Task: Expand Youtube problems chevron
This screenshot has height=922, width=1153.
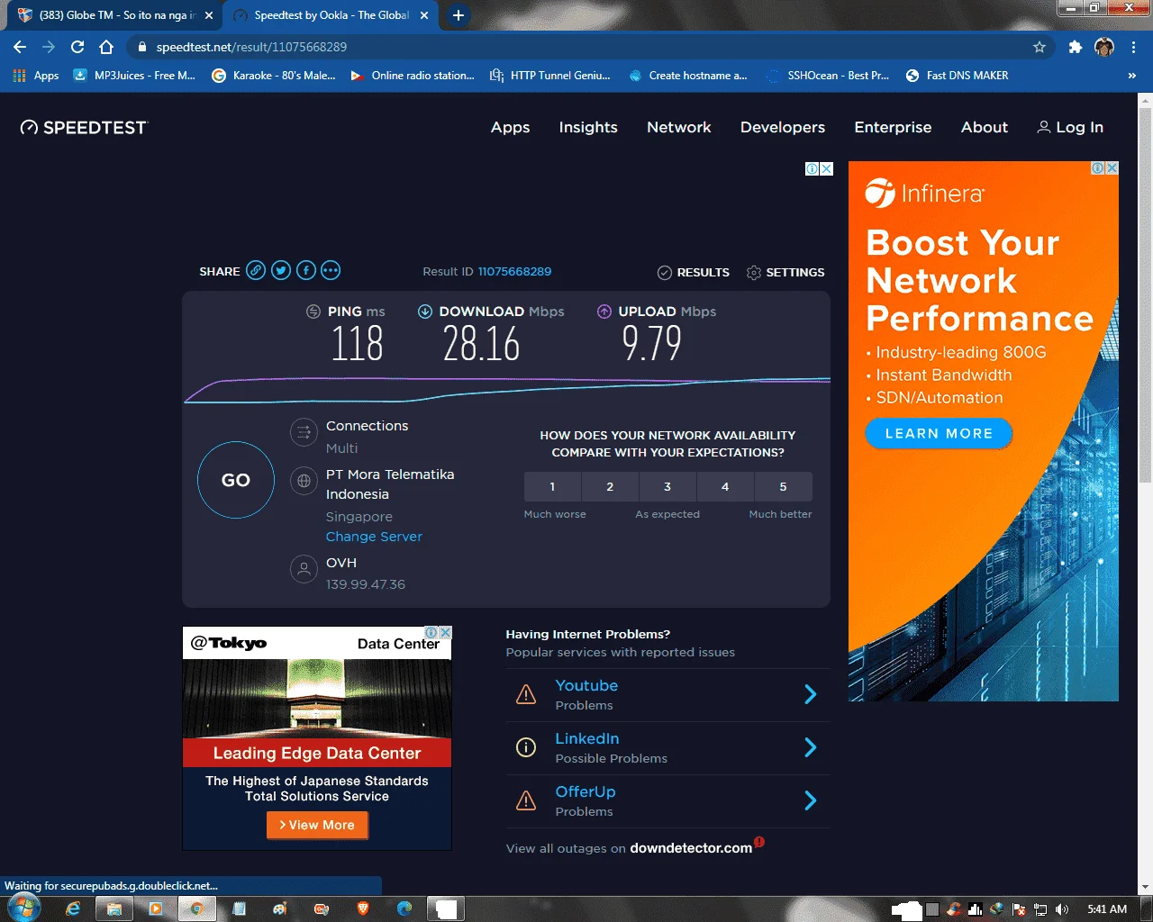Action: tap(810, 694)
